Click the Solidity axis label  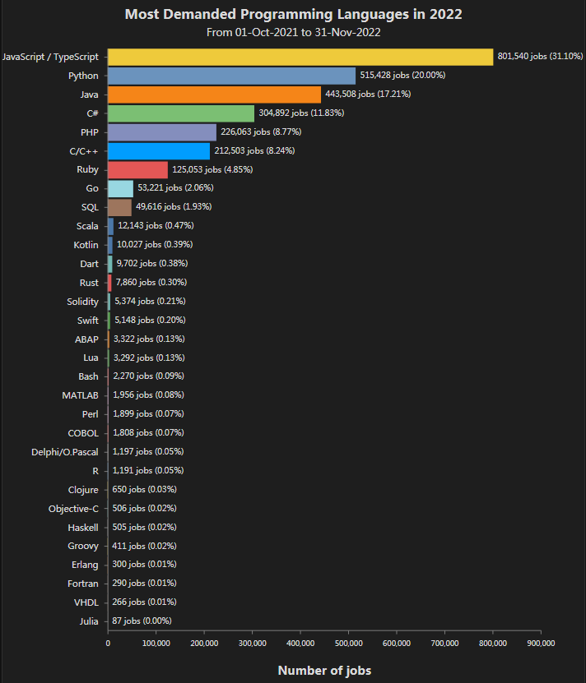click(x=82, y=302)
